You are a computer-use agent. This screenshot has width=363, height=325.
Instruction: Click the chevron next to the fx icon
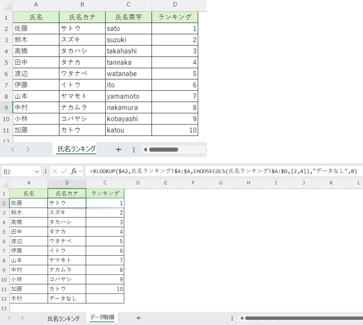[x=80, y=171]
